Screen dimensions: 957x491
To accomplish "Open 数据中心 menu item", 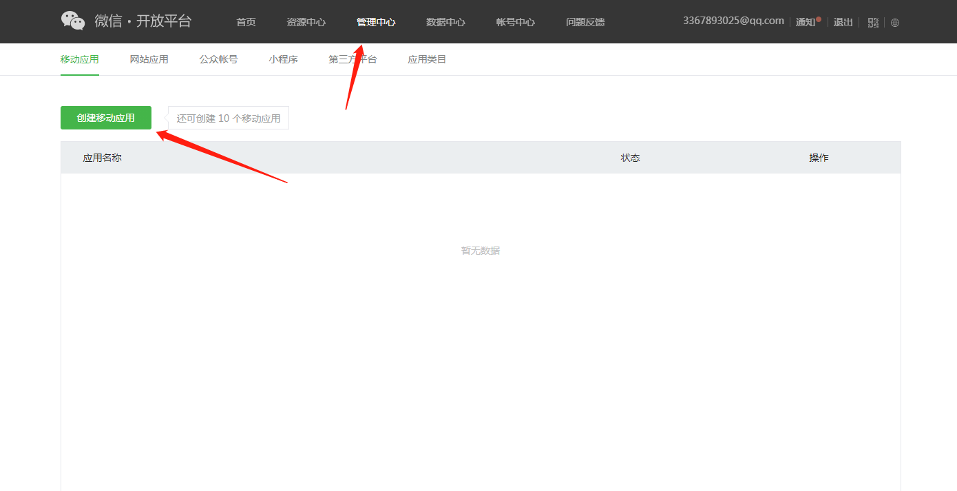I will (445, 22).
